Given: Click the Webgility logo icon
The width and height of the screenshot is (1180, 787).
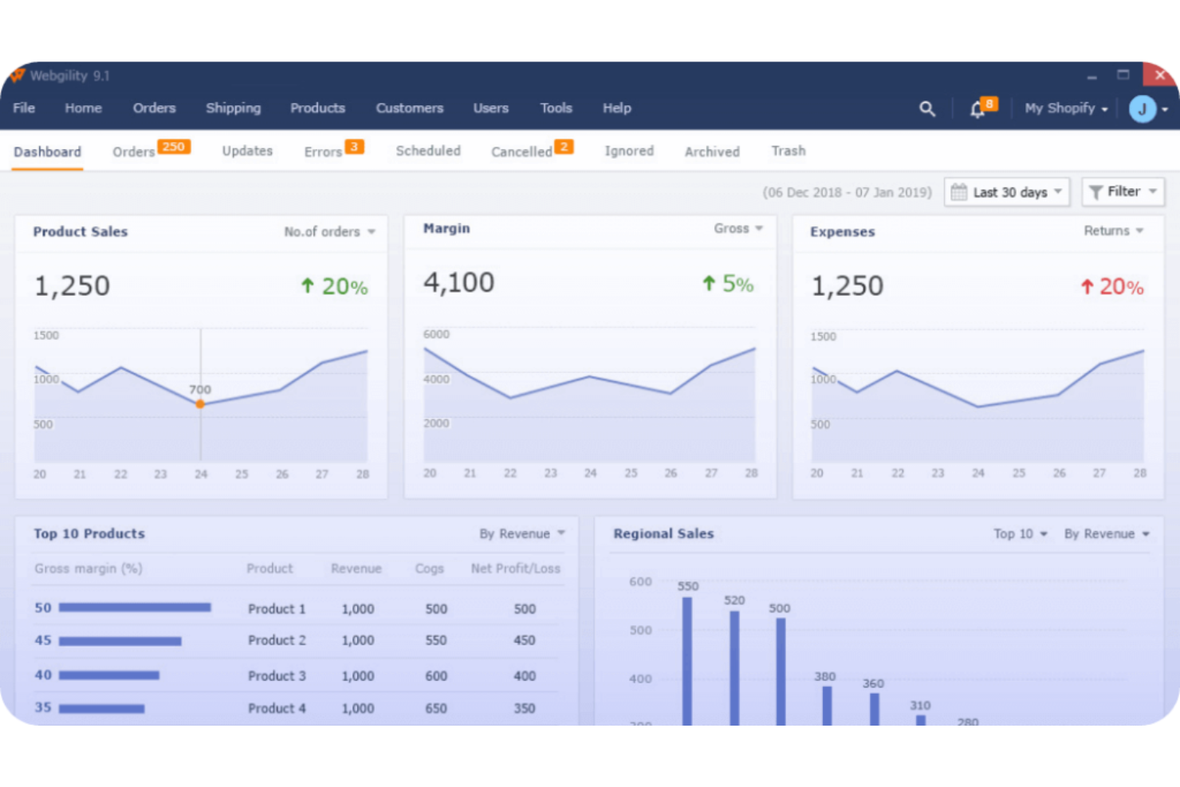Looking at the screenshot, I should [17, 75].
